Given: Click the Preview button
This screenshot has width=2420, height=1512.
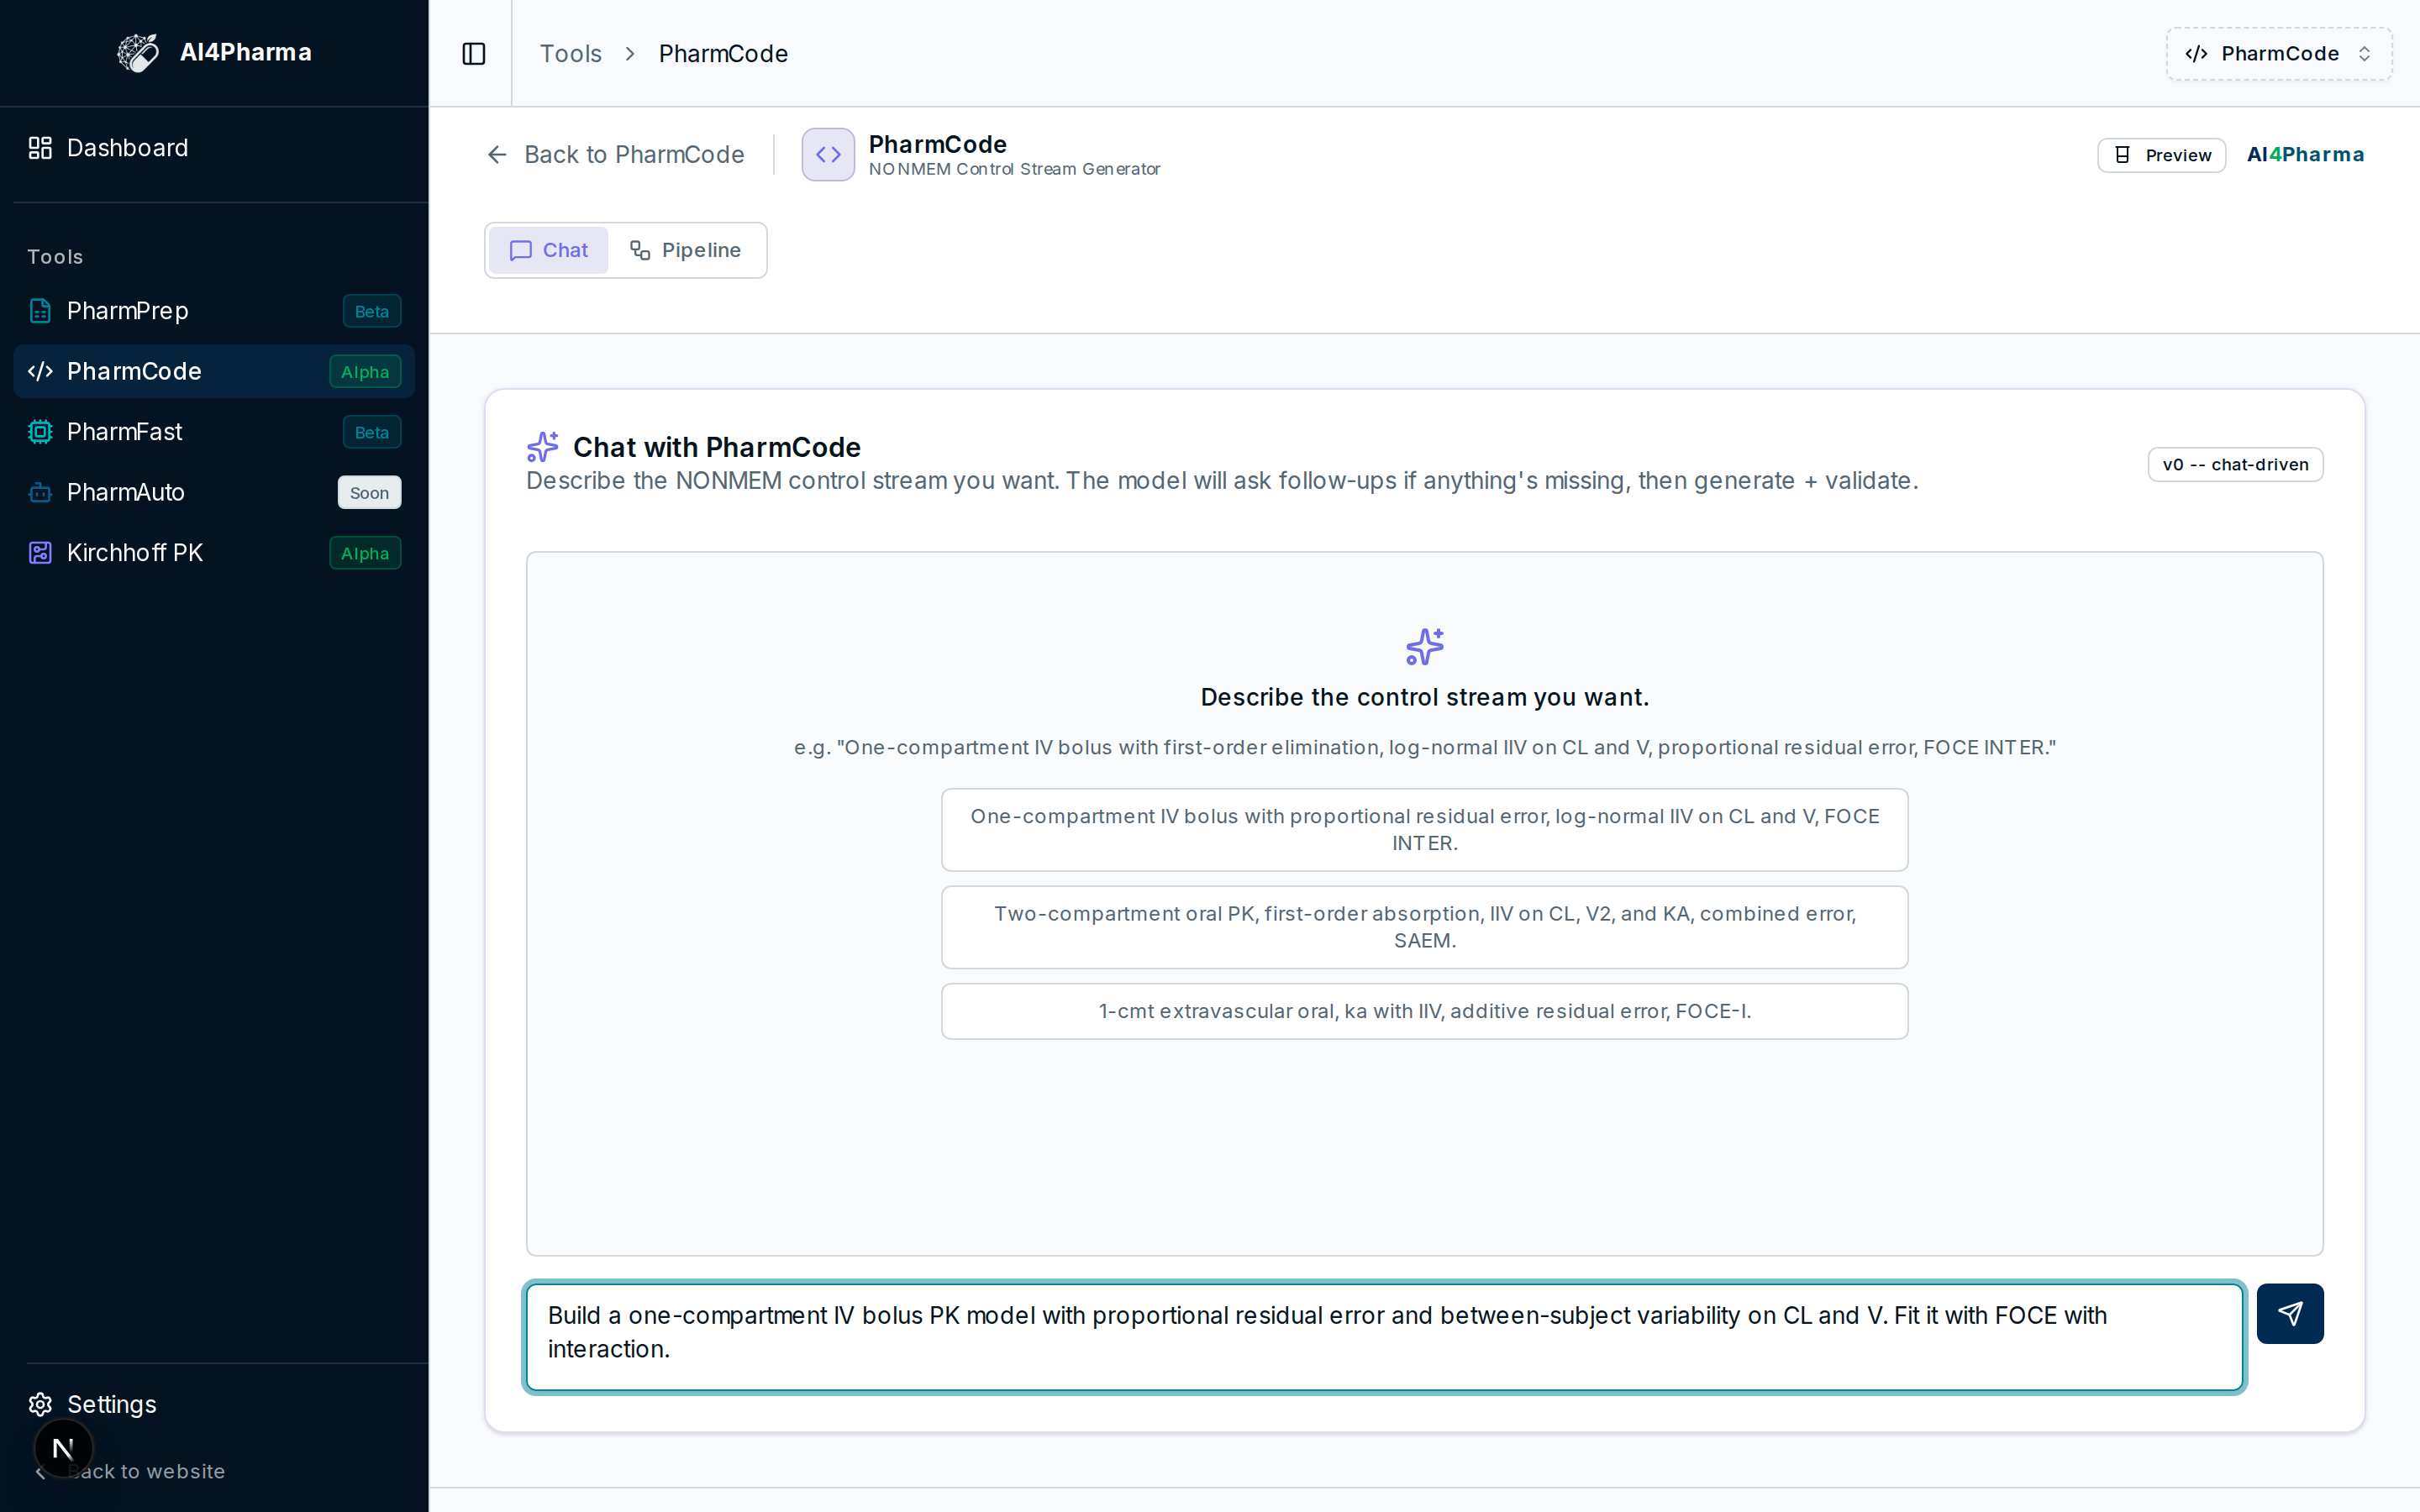Looking at the screenshot, I should click(2161, 155).
